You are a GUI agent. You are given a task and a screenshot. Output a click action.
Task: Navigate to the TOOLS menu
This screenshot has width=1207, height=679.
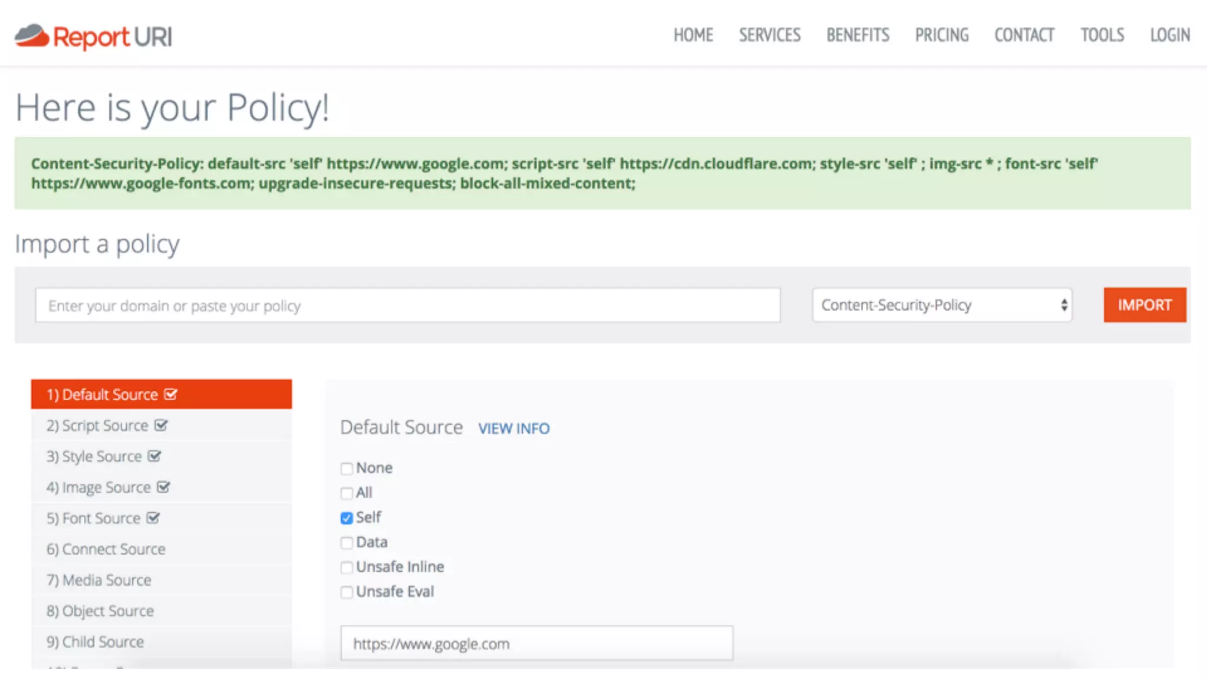[1102, 35]
